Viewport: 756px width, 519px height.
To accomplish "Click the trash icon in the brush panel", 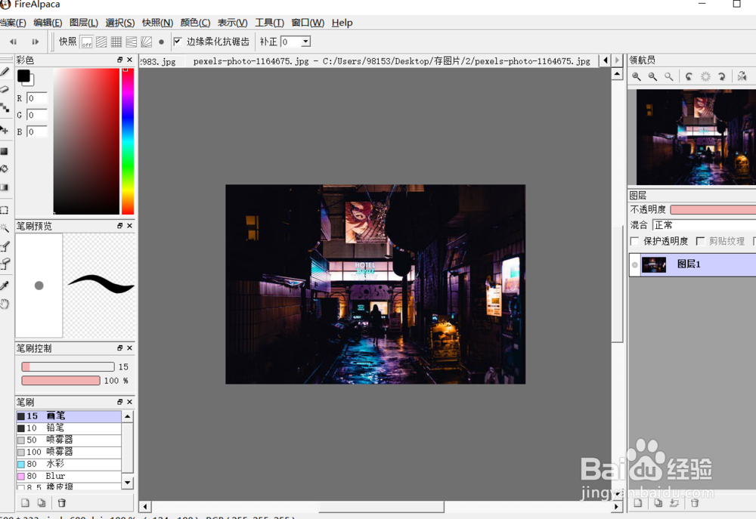I will pyautogui.click(x=61, y=502).
